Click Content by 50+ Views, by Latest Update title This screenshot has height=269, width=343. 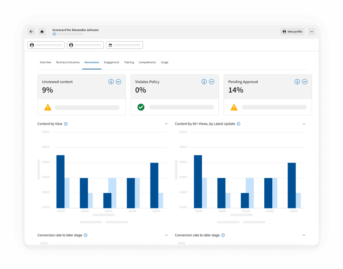(x=205, y=124)
